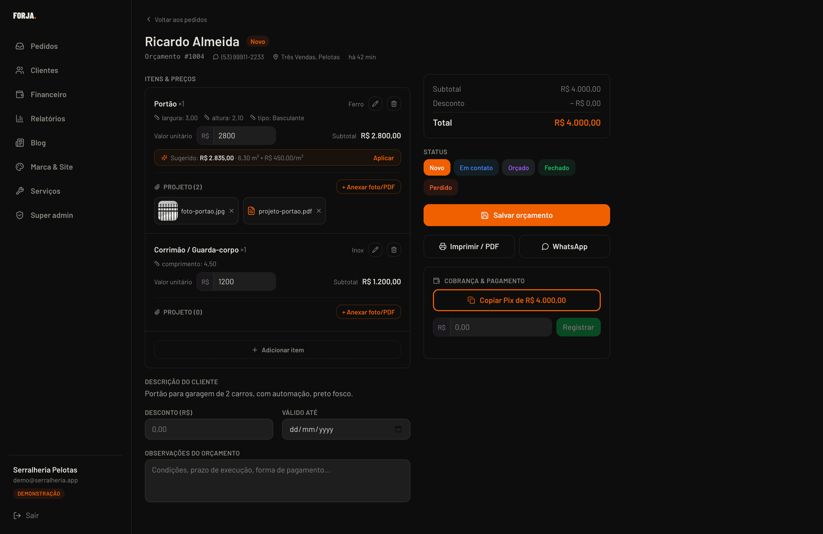Send via WhatsApp button
This screenshot has width=823, height=534.
pyautogui.click(x=564, y=247)
